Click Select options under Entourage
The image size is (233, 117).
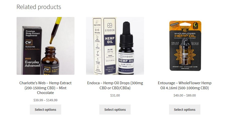pos(185,109)
